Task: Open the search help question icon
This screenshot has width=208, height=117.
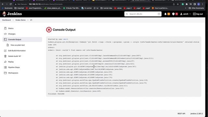Action: pyautogui.click(x=159, y=14)
